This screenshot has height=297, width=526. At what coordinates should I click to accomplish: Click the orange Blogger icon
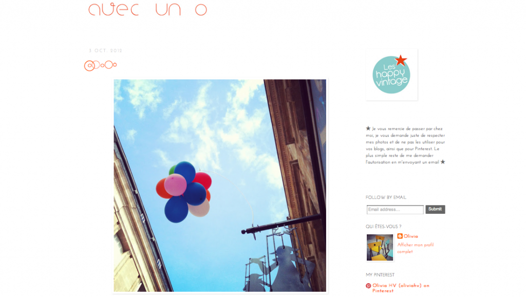(x=400, y=236)
